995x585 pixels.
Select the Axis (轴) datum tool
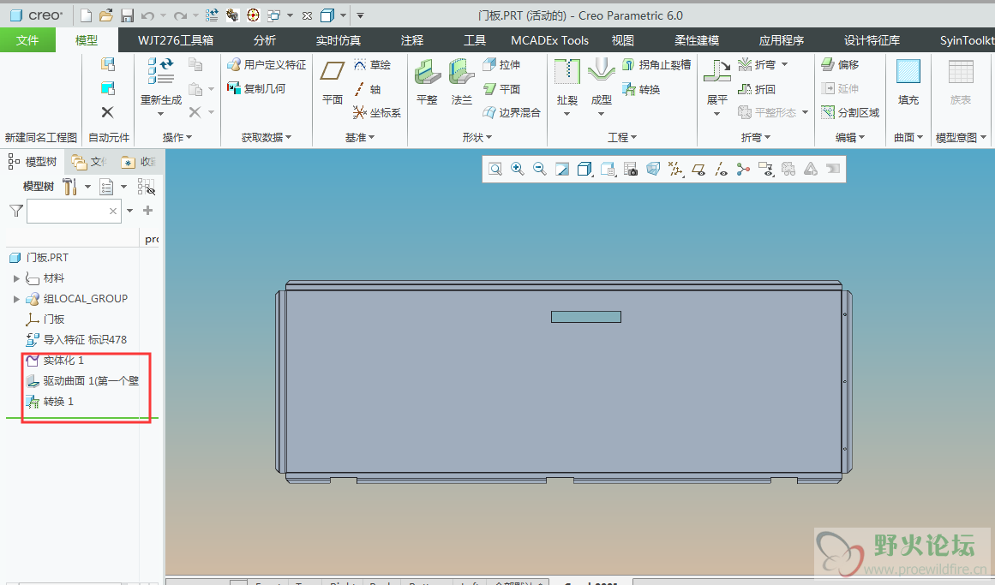(368, 89)
